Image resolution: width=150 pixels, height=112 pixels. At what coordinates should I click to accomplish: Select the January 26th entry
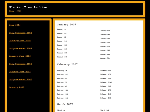[x=105, y=42]
